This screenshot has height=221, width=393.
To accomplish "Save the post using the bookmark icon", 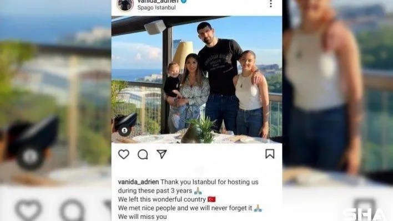I will click(x=270, y=154).
